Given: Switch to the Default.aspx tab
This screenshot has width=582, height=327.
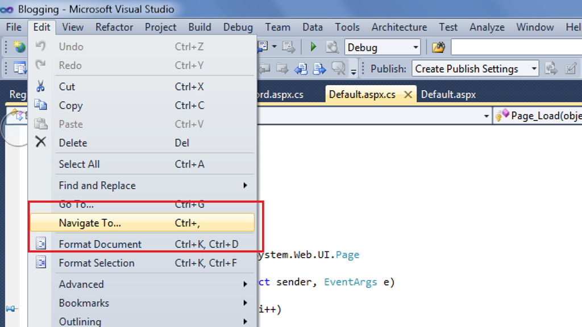Looking at the screenshot, I should pos(448,95).
